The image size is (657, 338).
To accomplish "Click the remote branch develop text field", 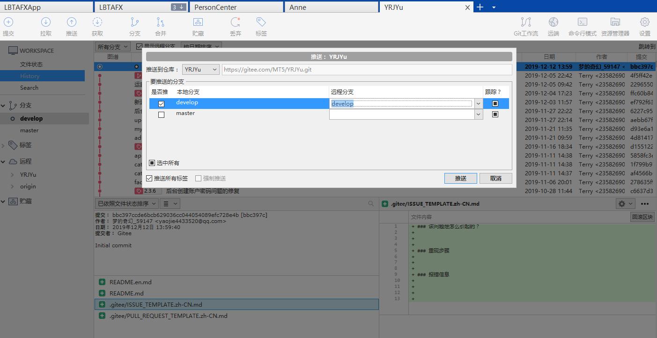I will click(402, 104).
